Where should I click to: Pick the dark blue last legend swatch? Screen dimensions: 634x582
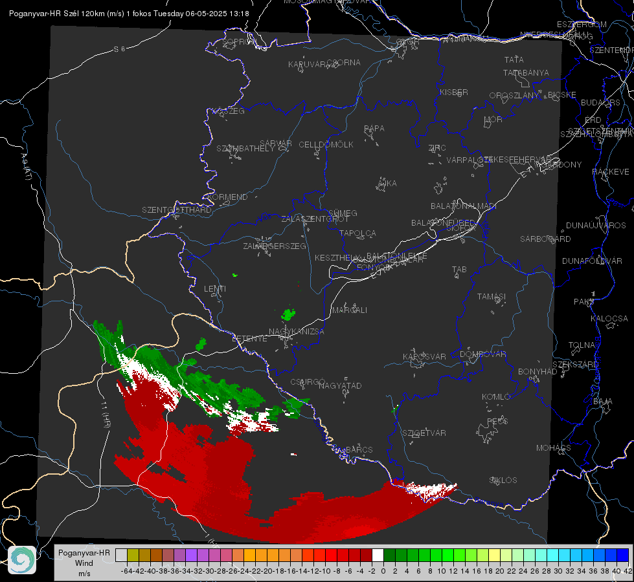click(623, 555)
